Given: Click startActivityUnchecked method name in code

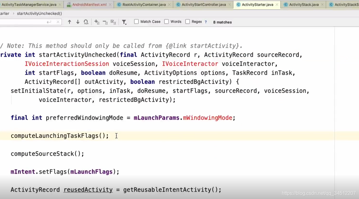Looking at the screenshot, I should (x=78, y=55).
